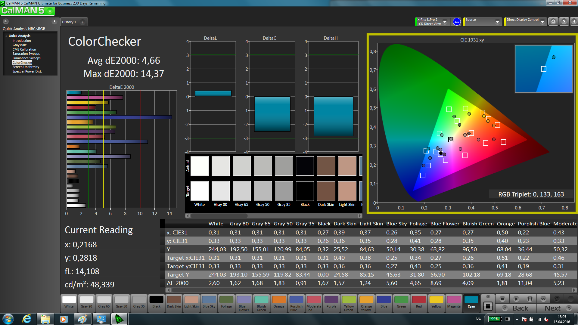Open the CalMAN 5 main menu dropdown
Image resolution: width=578 pixels, height=325 pixels.
[x=50, y=11]
